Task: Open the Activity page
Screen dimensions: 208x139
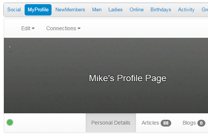Action: pyautogui.click(x=186, y=10)
